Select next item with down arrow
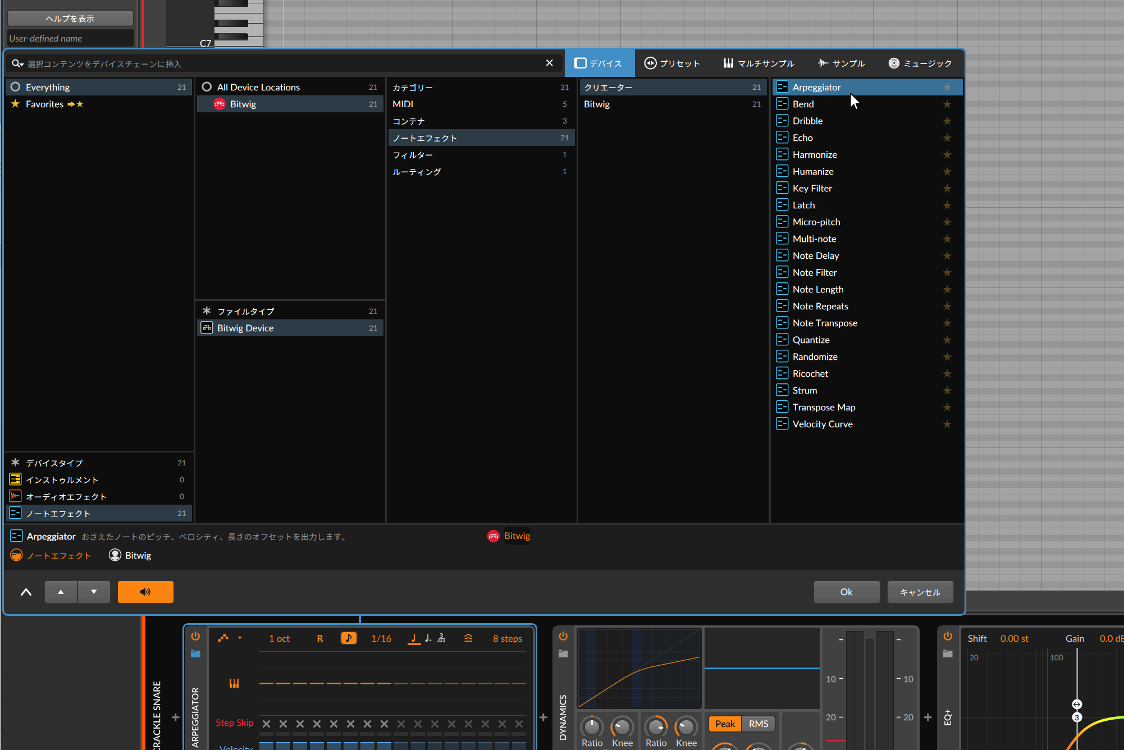 (x=94, y=592)
